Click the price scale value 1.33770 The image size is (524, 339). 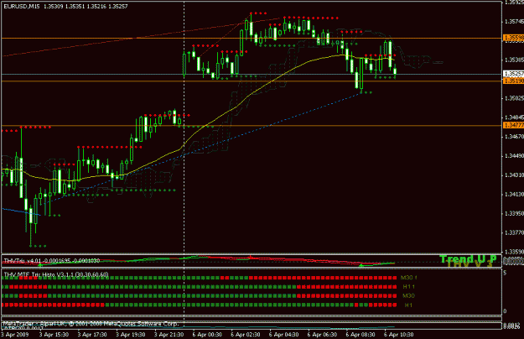coord(514,232)
